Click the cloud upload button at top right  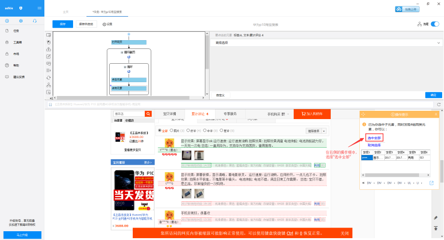[407, 9]
